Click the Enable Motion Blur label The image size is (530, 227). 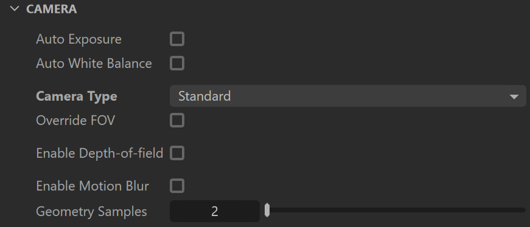[x=92, y=186]
